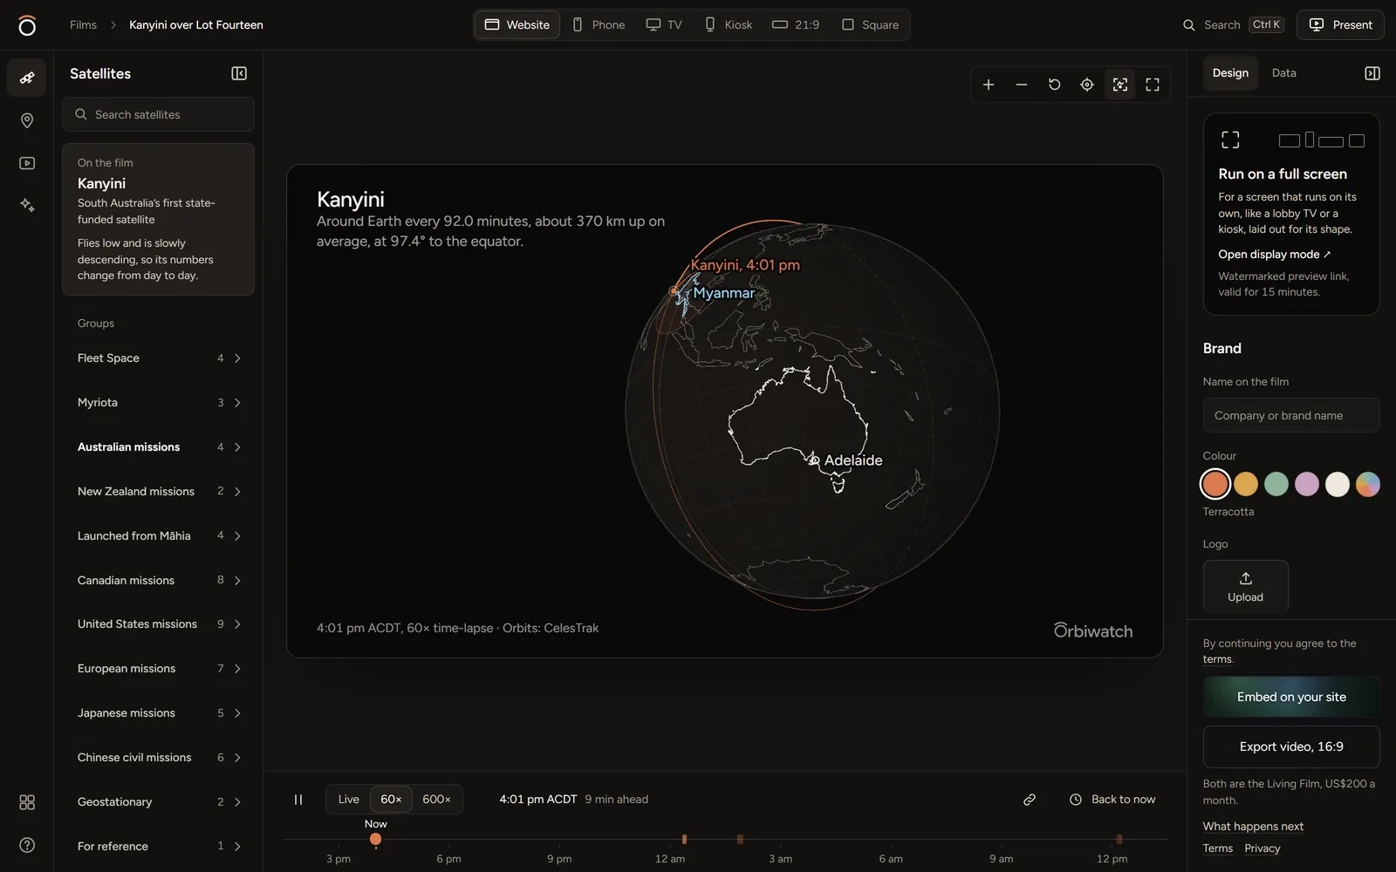This screenshot has height=872, width=1396.
Task: Open the locations pin section in the sidebar
Action: 27,120
